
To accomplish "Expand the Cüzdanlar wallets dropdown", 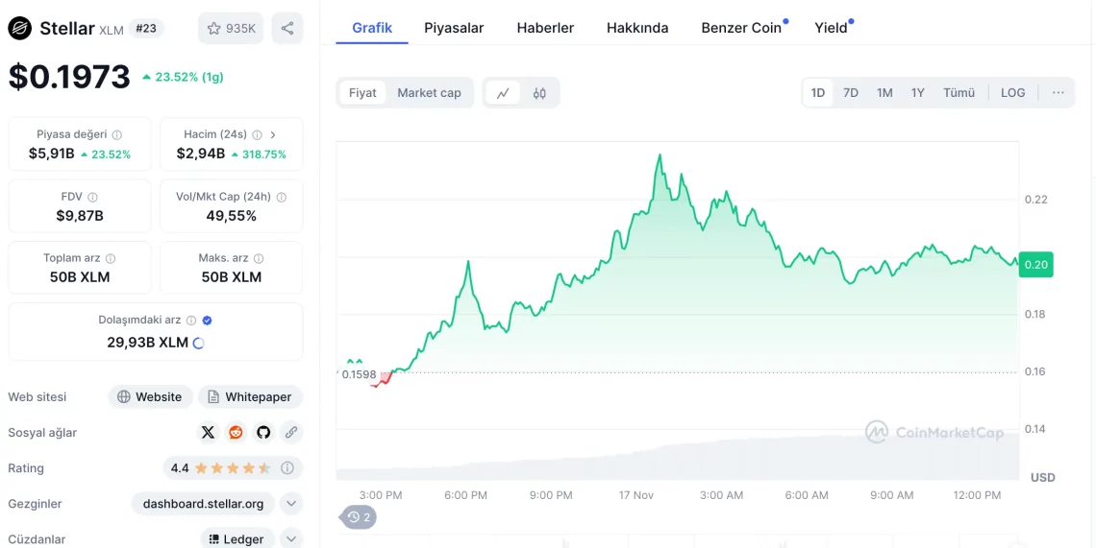I will pyautogui.click(x=291, y=538).
